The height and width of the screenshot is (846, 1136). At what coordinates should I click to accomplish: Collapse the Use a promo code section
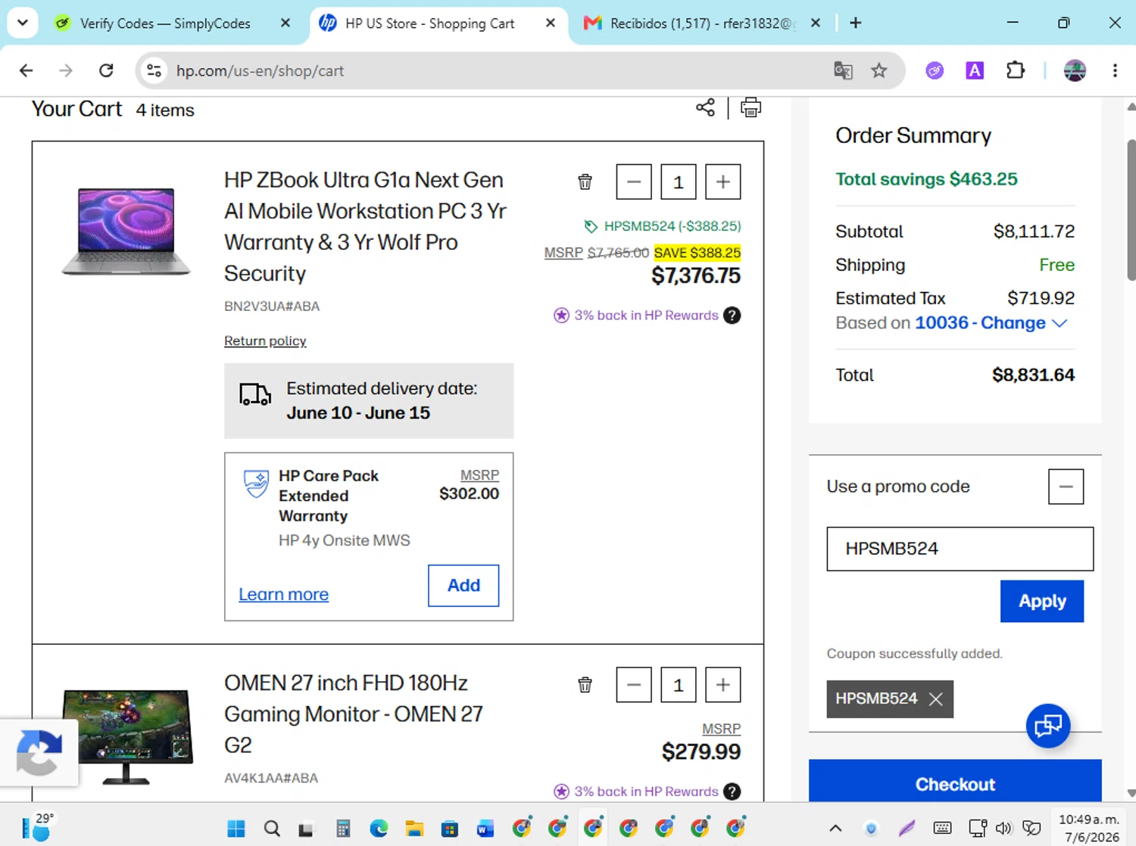click(x=1066, y=487)
